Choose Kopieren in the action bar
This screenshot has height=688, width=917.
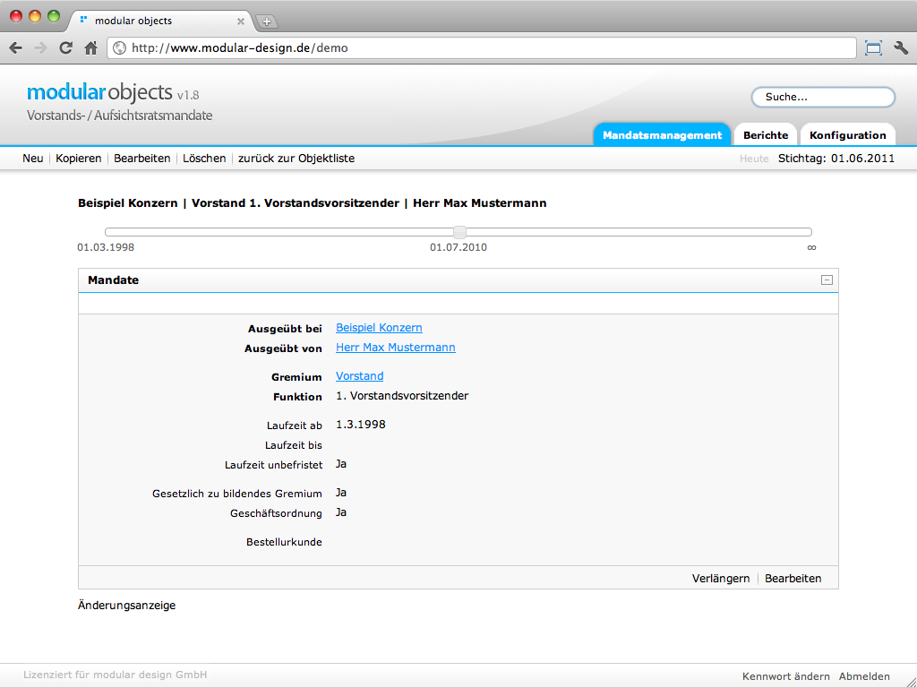click(78, 159)
